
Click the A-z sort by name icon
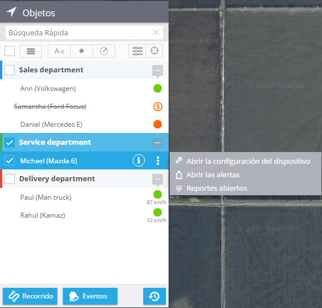(60, 51)
